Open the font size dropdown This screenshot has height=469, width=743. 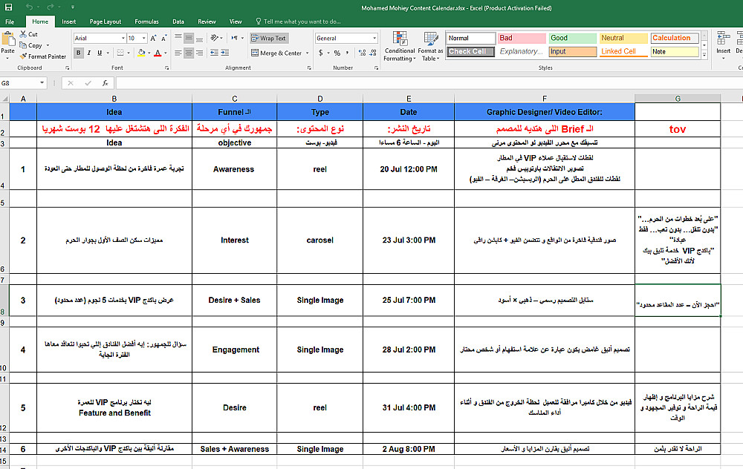[x=143, y=39]
